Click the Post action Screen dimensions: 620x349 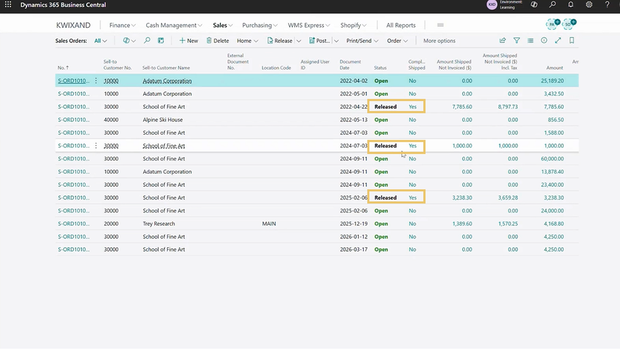pyautogui.click(x=319, y=40)
